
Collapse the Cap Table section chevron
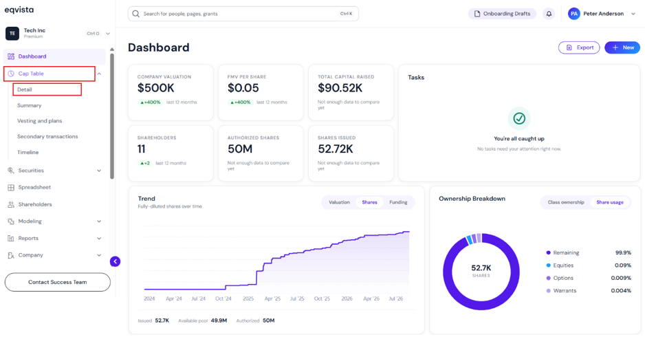pyautogui.click(x=99, y=74)
